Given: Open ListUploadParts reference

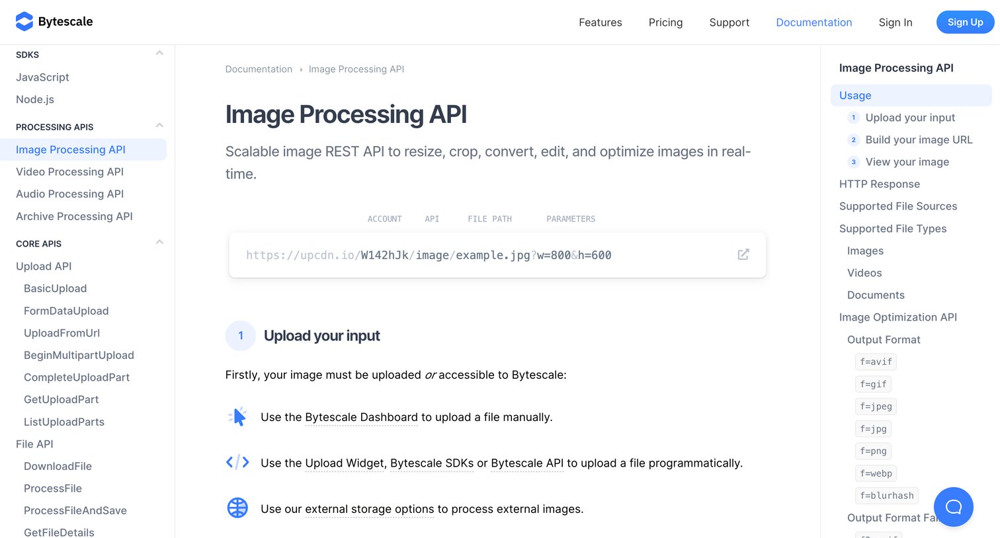Looking at the screenshot, I should point(64,422).
